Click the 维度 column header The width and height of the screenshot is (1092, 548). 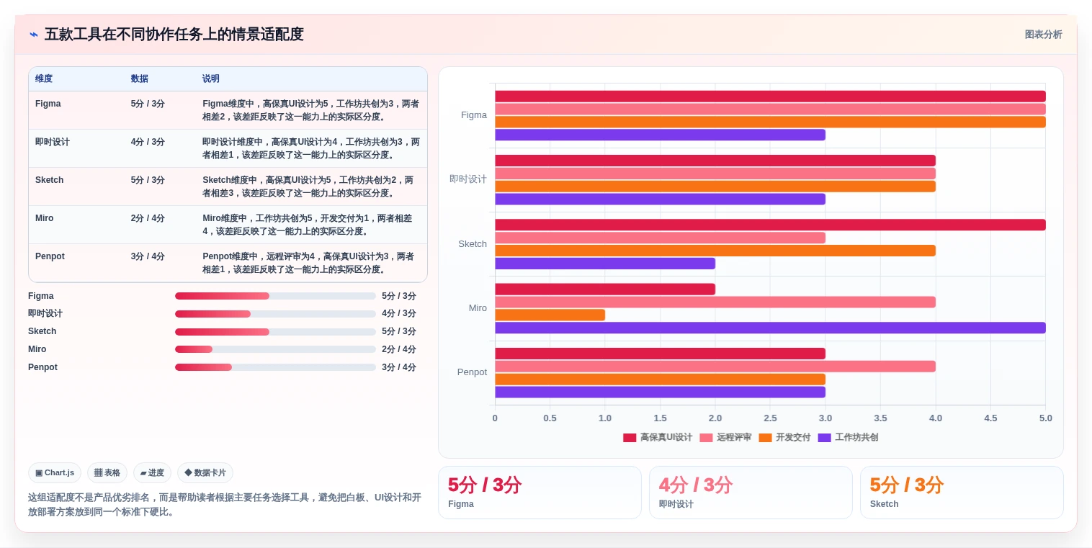pos(44,78)
